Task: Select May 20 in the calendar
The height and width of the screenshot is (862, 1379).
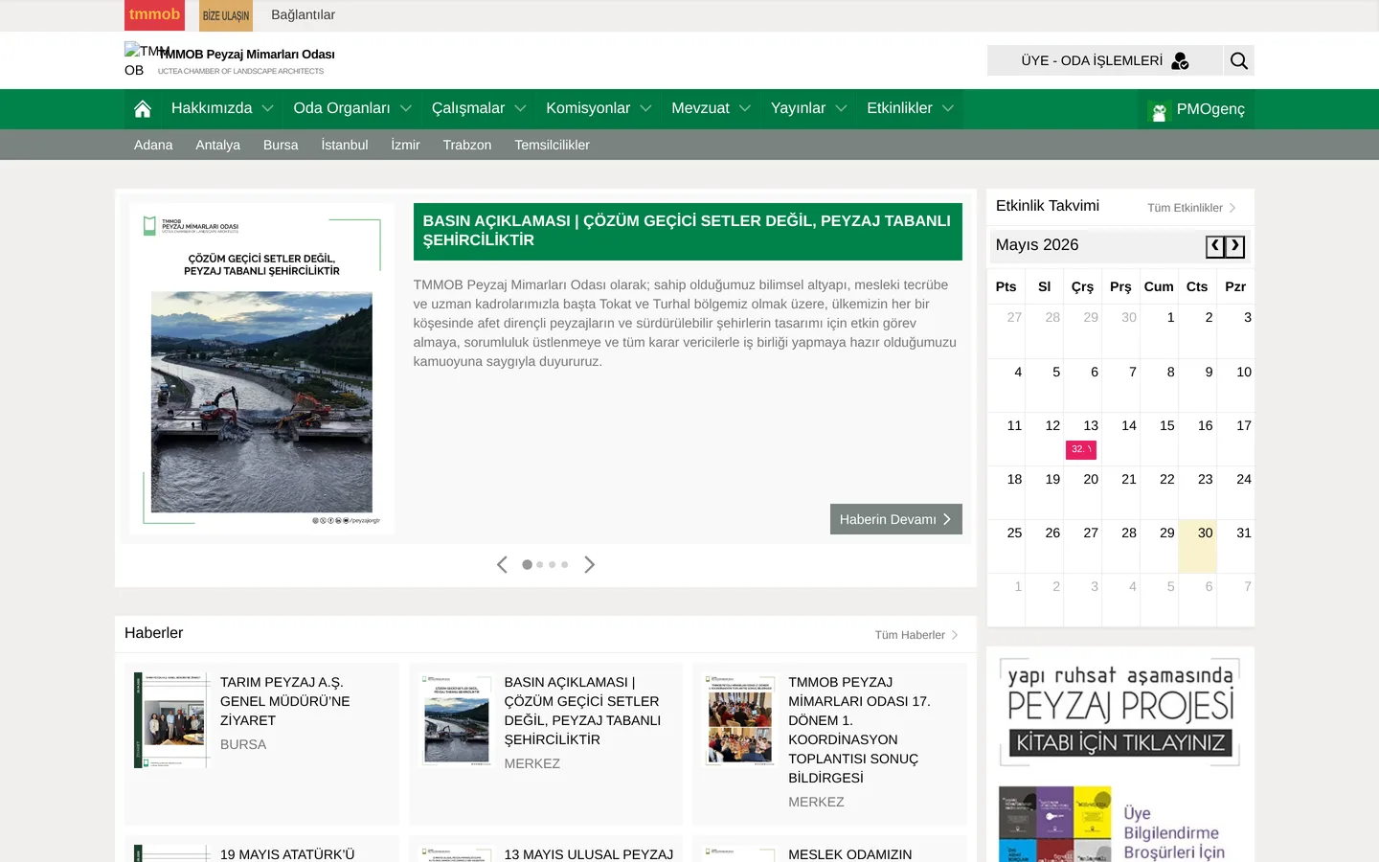Action: (x=1082, y=492)
